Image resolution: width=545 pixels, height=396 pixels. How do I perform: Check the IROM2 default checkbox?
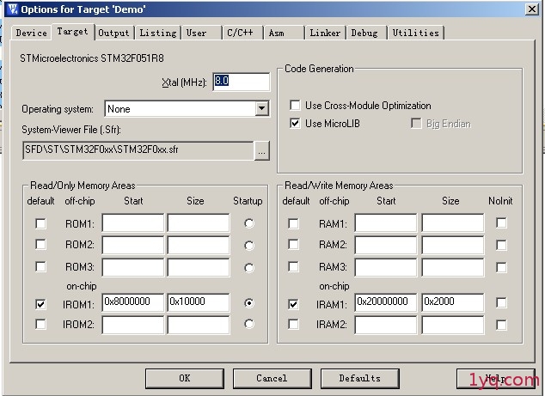40,324
